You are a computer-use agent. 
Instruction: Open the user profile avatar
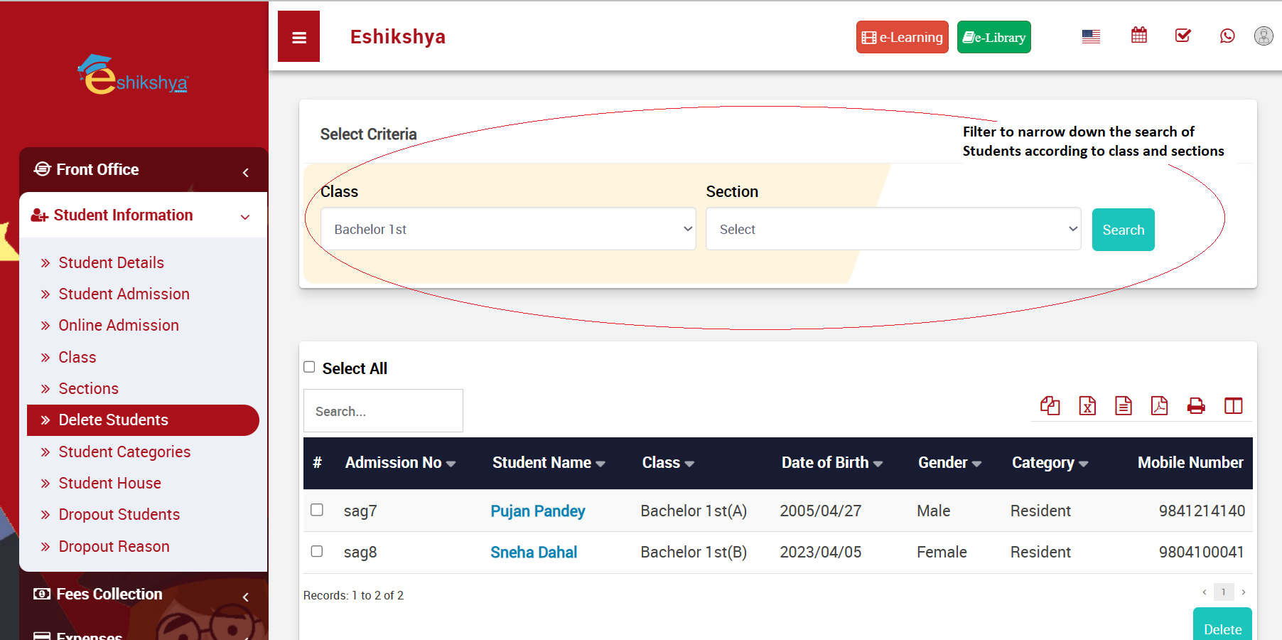tap(1263, 36)
